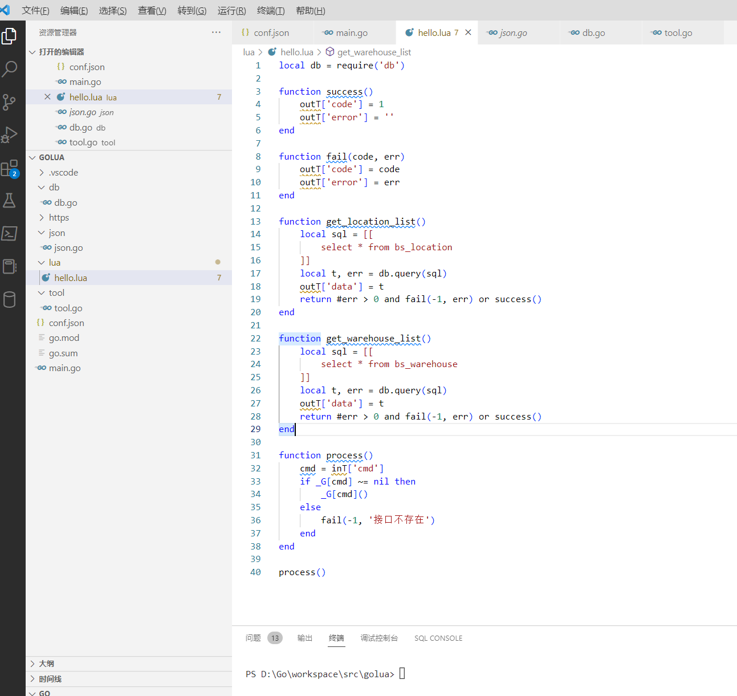Click the hello.lua breadcrumb segment
The height and width of the screenshot is (696, 737).
point(297,52)
